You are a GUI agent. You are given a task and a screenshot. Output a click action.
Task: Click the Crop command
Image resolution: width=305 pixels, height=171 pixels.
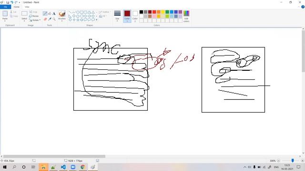(x=33, y=12)
